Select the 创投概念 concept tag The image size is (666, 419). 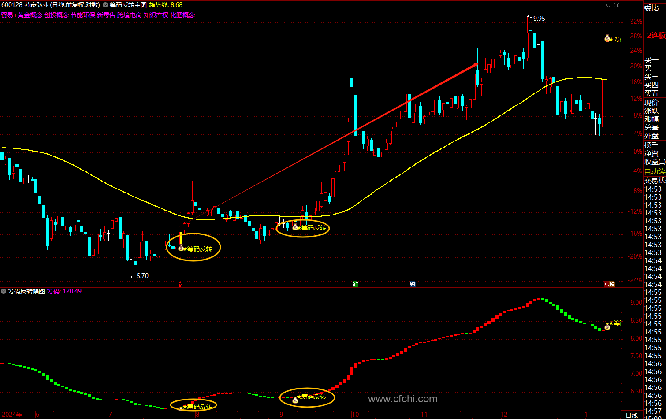[x=56, y=15]
